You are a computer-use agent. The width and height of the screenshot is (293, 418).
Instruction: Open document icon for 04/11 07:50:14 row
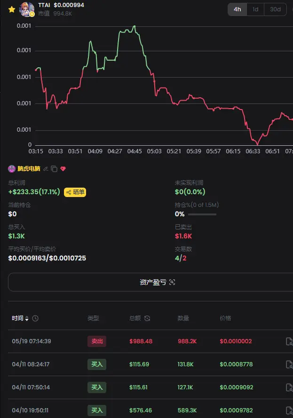289,387
